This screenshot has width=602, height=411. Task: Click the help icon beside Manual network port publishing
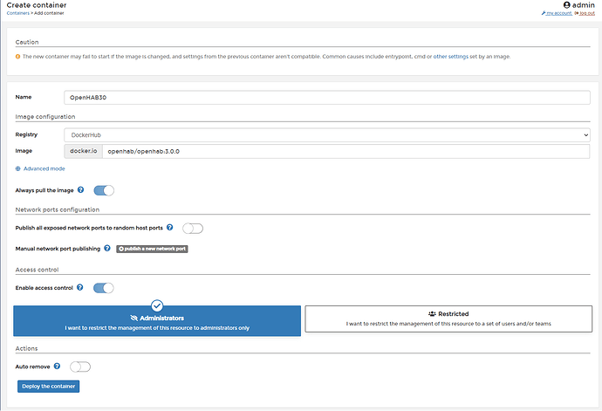pyautogui.click(x=107, y=248)
